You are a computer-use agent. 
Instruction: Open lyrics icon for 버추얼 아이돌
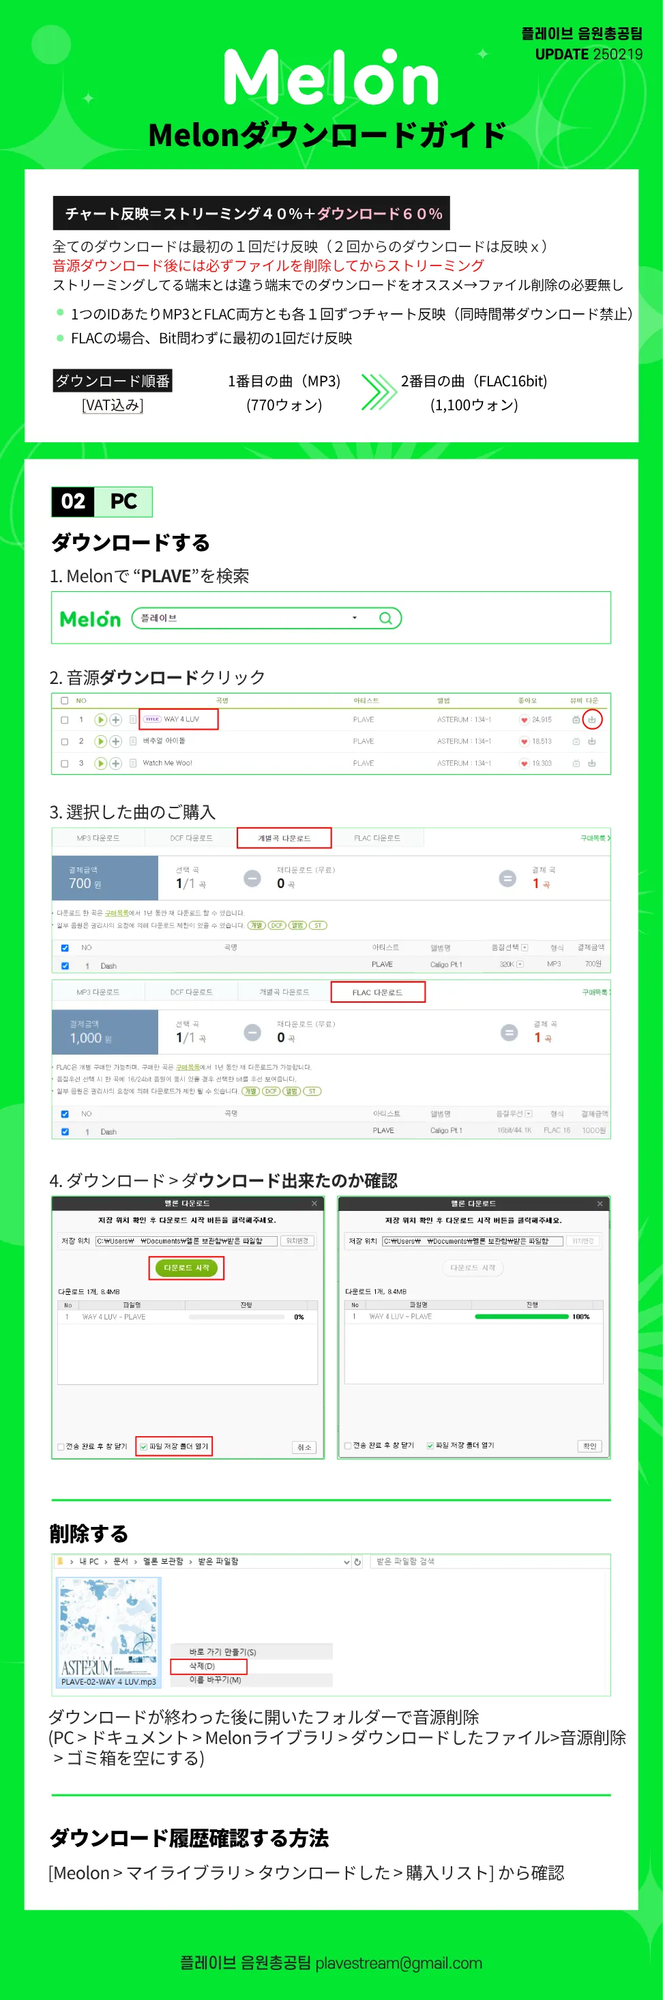point(132,741)
